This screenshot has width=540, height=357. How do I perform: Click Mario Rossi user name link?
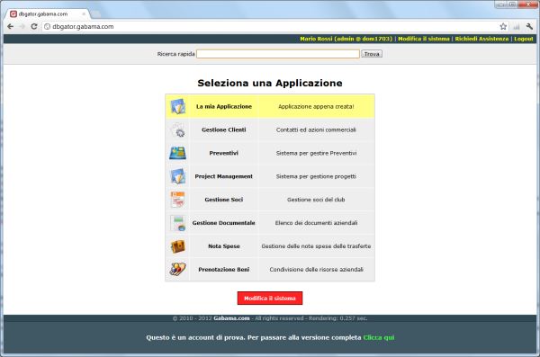(346, 39)
